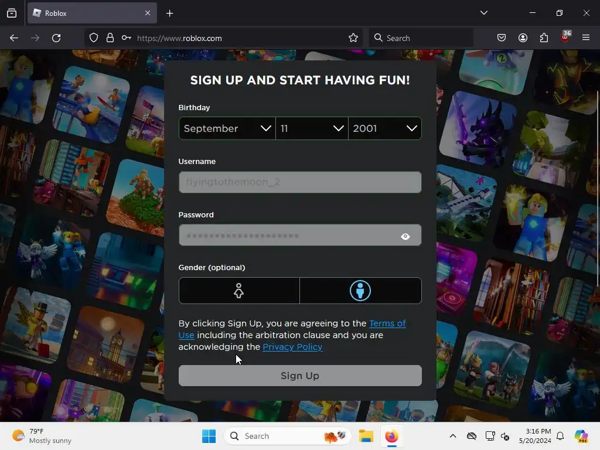600x450 pixels.
Task: Bookmark this page with star icon
Action: [353, 38]
